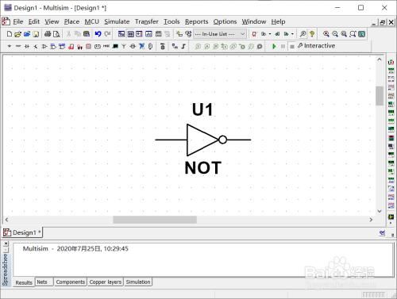Image resolution: width=397 pixels, height=299 pixels.
Task: Click the Interactive simulation settings button
Action: point(316,46)
